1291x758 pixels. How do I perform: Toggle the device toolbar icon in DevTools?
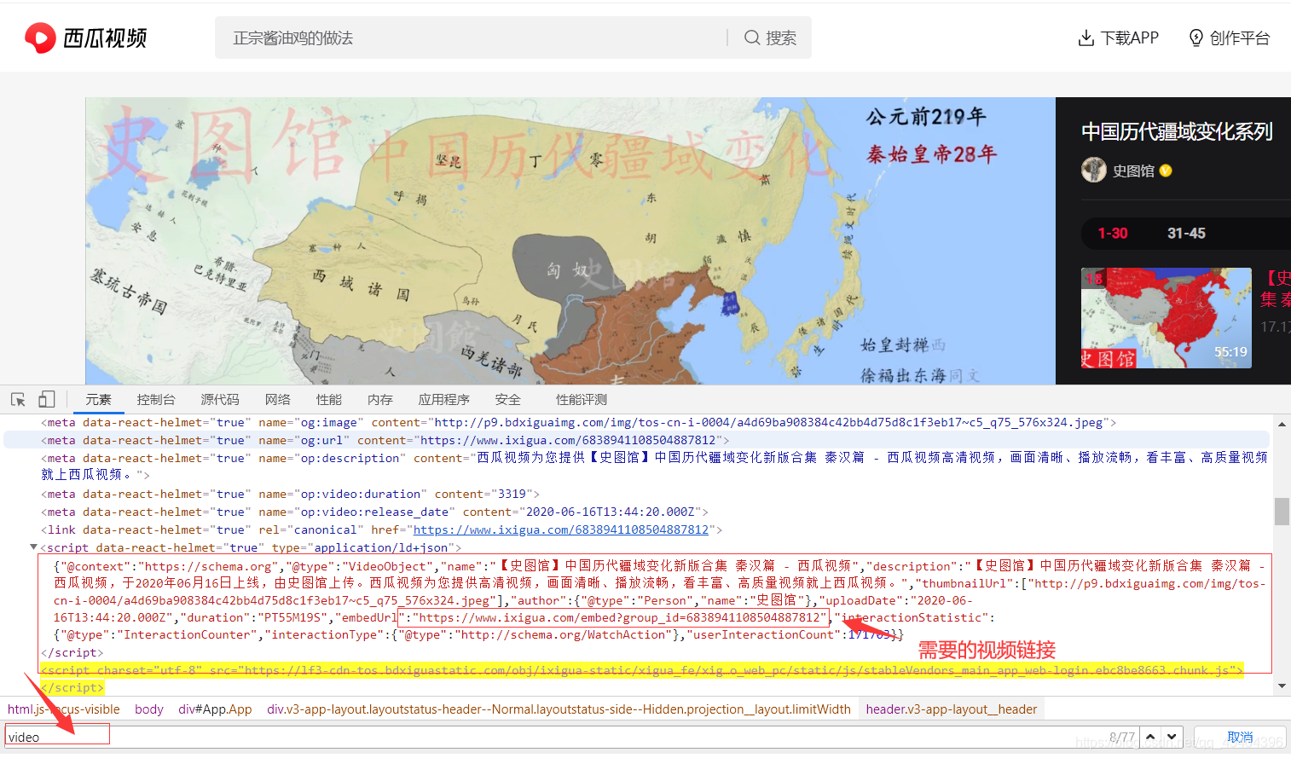pyautogui.click(x=47, y=399)
